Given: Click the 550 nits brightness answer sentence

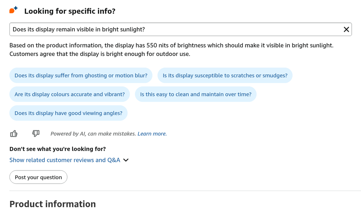Looking at the screenshot, I should coord(171,46).
